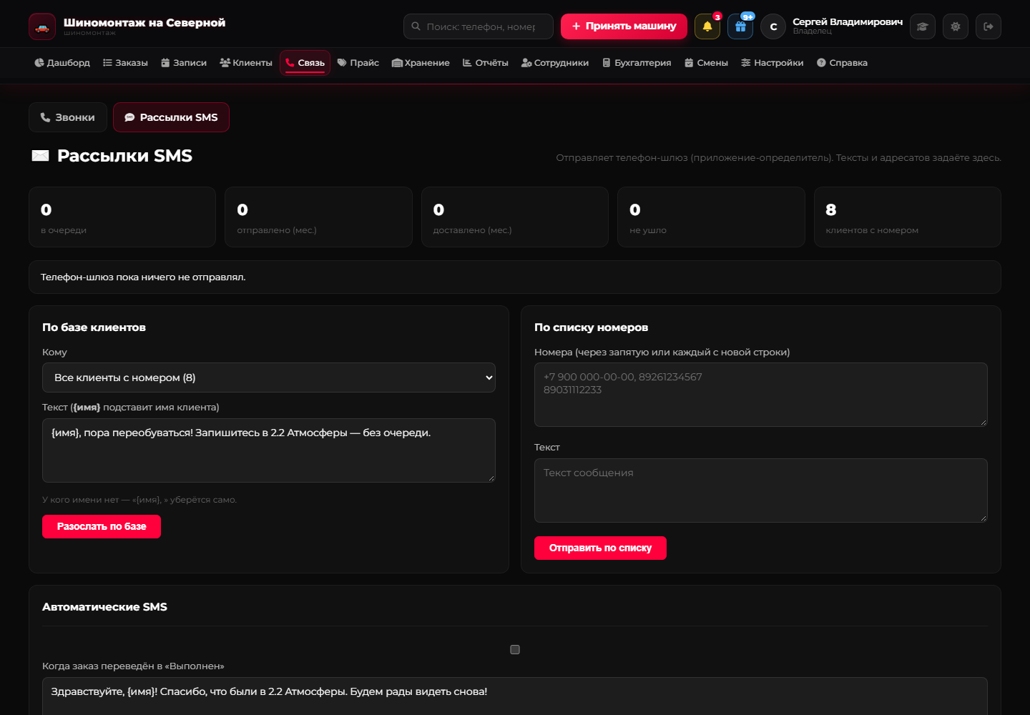Click Разослать по базе button
The height and width of the screenshot is (715, 1030).
pyautogui.click(x=102, y=526)
